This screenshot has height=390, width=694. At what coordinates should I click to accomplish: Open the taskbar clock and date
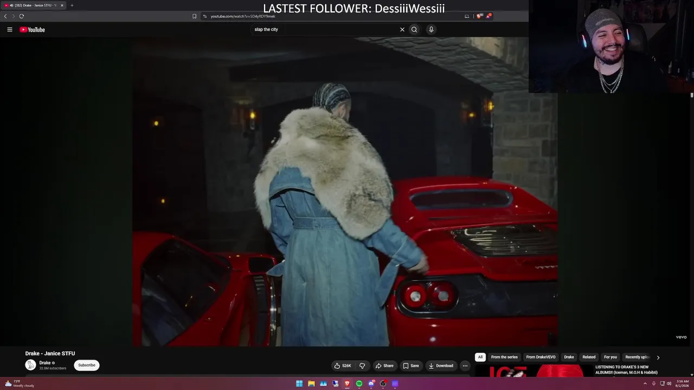click(682, 384)
